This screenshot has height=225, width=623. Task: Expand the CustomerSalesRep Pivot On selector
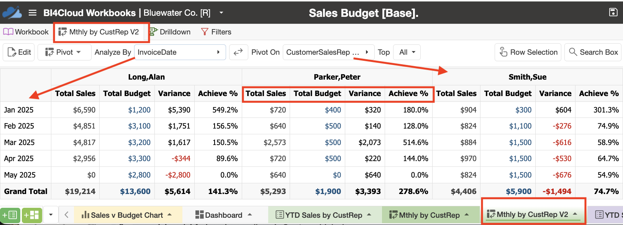click(328, 52)
